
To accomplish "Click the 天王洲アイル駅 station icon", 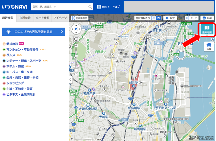I will click(x=166, y=104).
